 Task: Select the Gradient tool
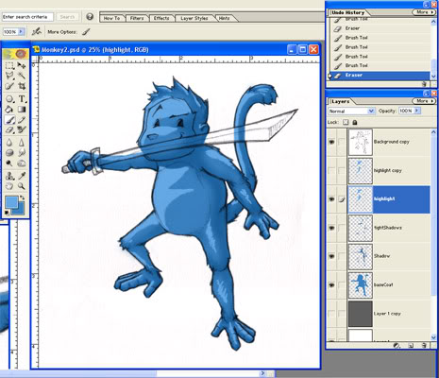click(22, 110)
